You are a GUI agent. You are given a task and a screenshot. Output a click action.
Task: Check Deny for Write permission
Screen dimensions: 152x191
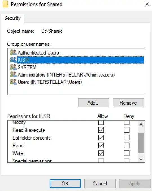click(x=127, y=153)
